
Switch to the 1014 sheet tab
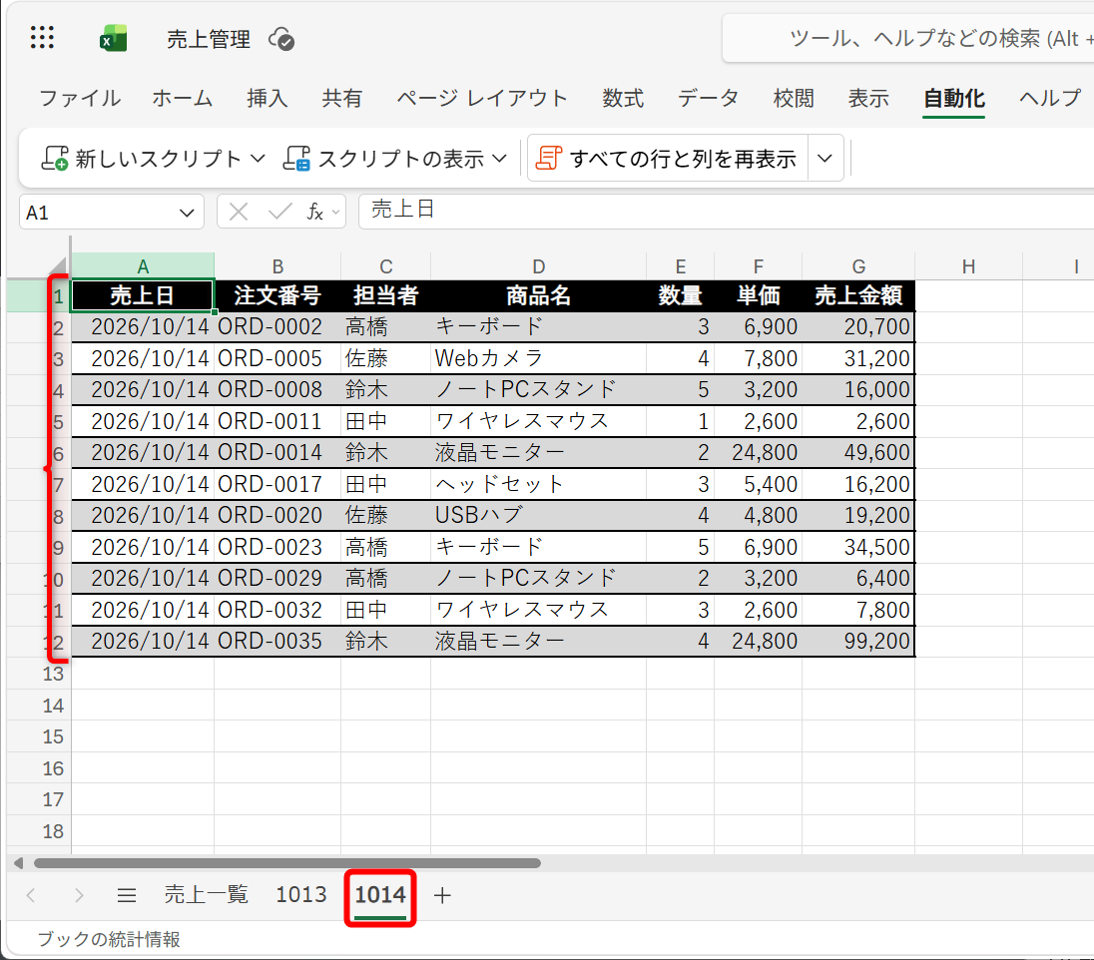pos(380,896)
